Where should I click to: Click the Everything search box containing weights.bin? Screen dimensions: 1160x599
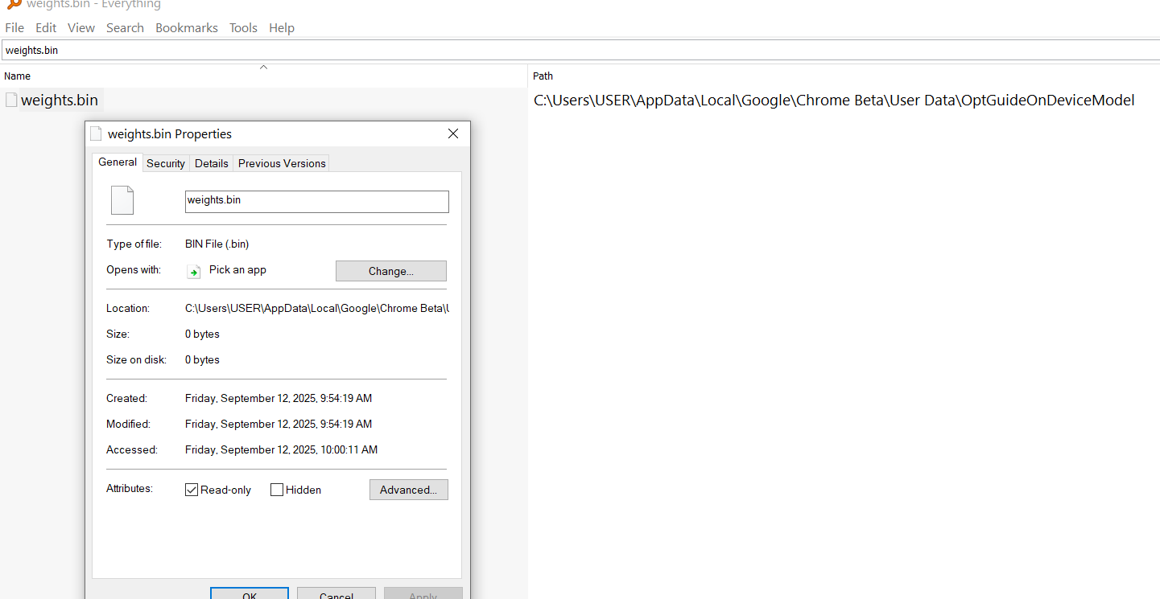point(580,50)
